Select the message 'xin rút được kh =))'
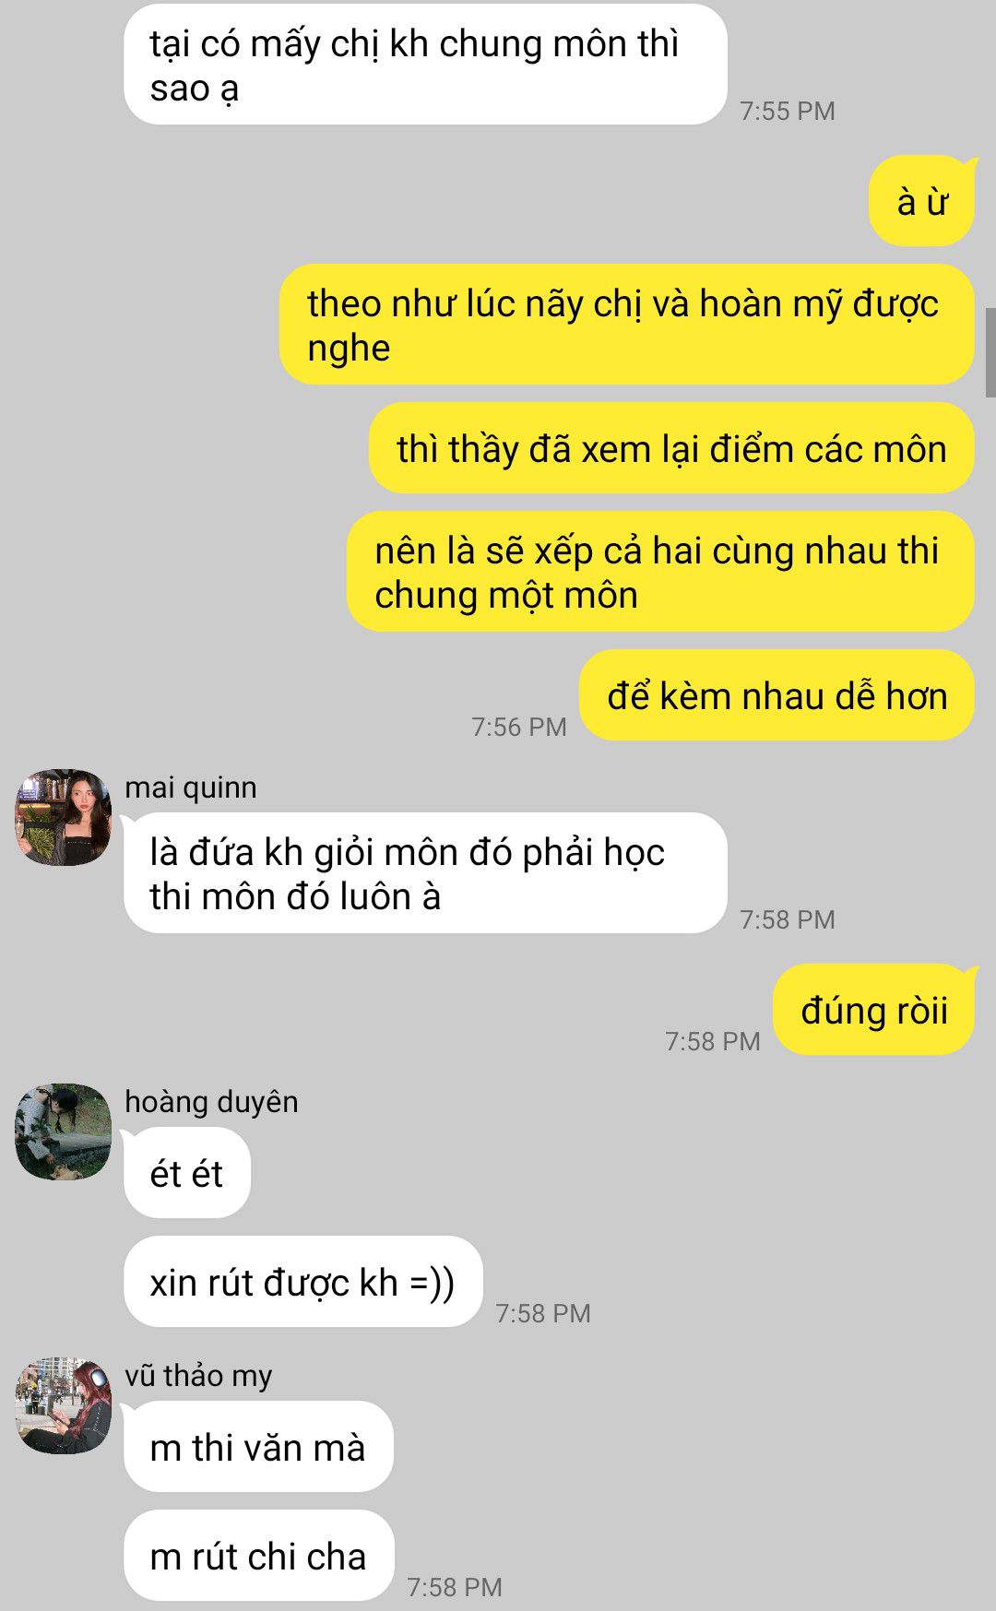This screenshot has height=1611, width=996. click(x=303, y=1282)
